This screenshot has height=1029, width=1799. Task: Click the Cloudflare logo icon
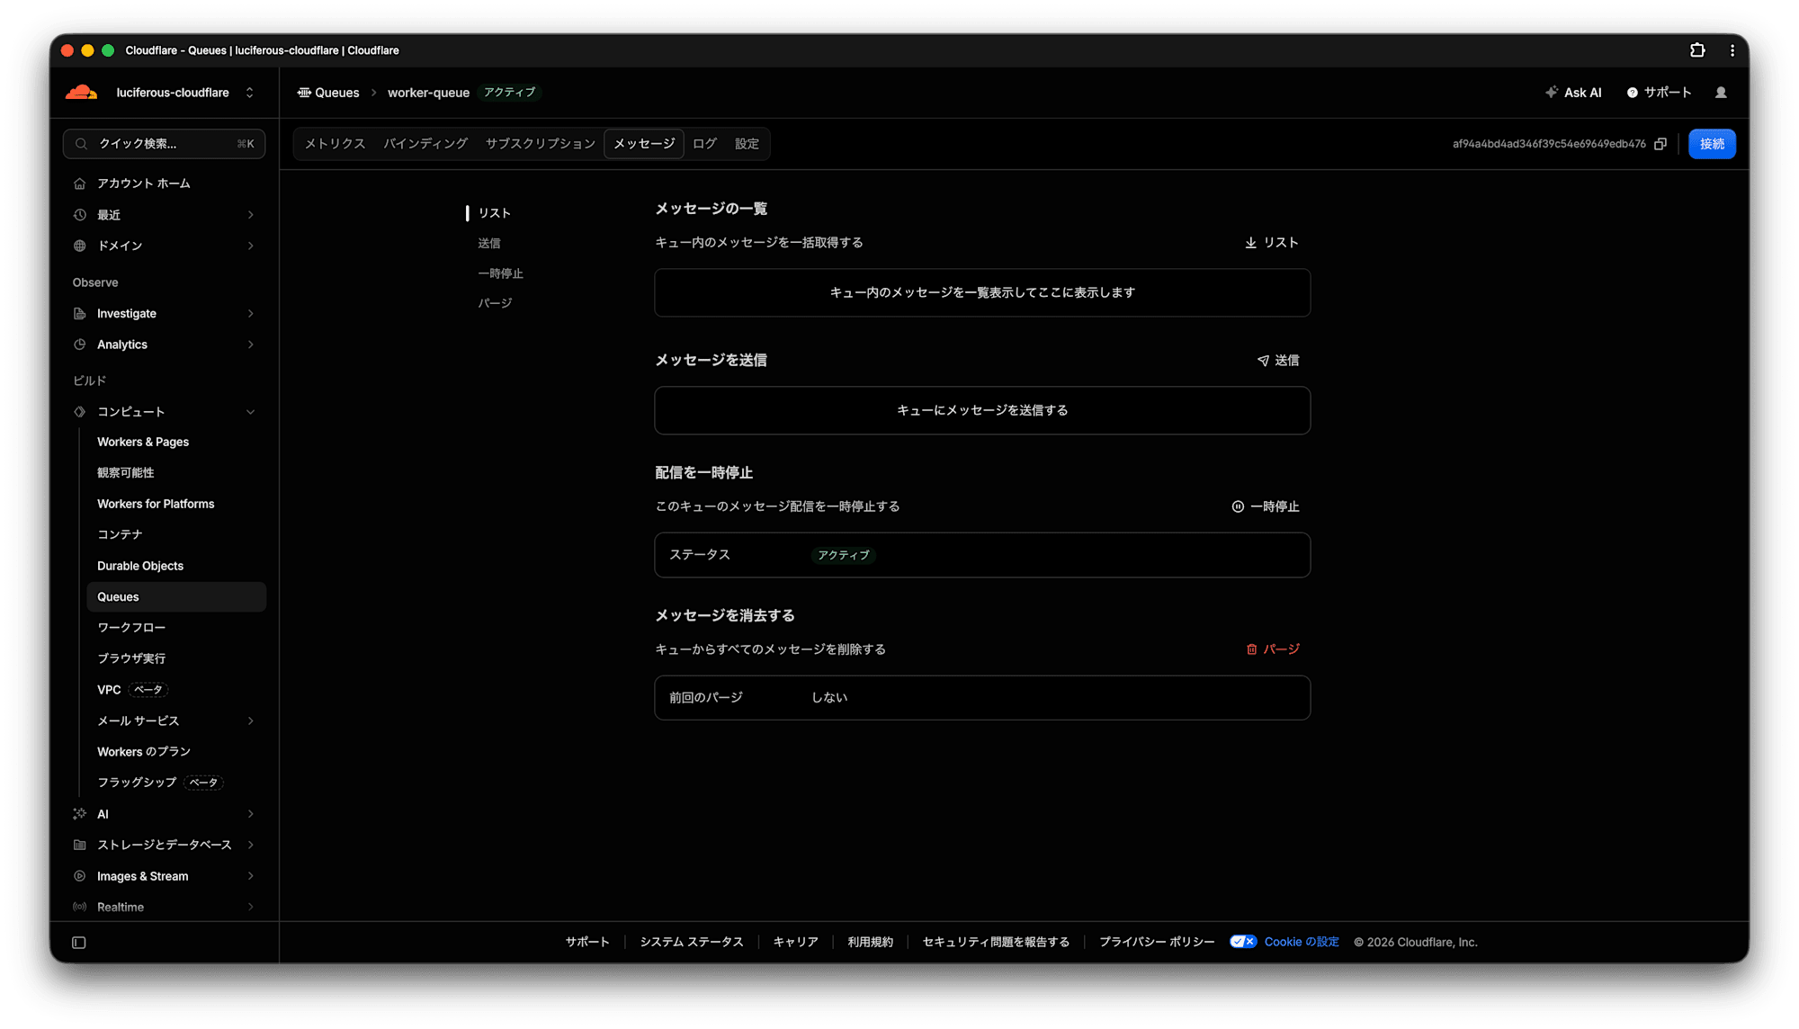[x=82, y=93]
